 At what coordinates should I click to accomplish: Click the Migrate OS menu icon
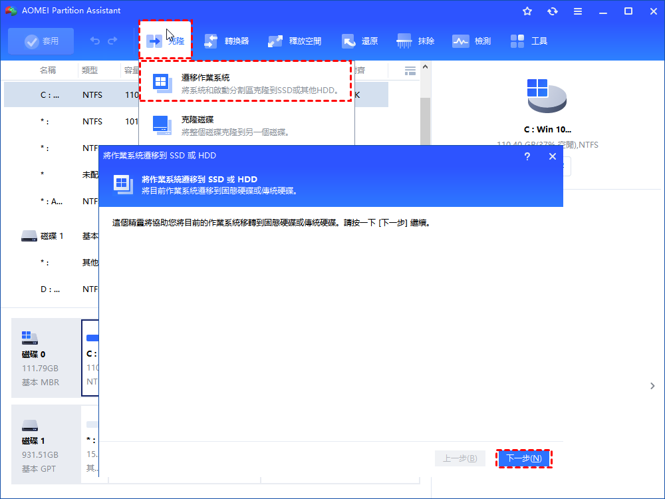162,84
